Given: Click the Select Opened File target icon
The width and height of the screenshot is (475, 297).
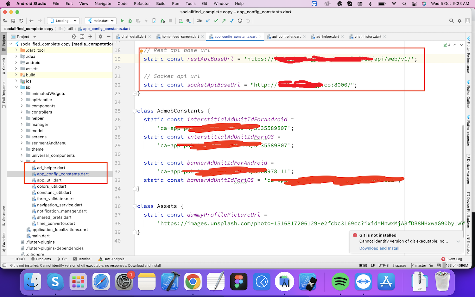Looking at the screenshot, I should coord(74,37).
